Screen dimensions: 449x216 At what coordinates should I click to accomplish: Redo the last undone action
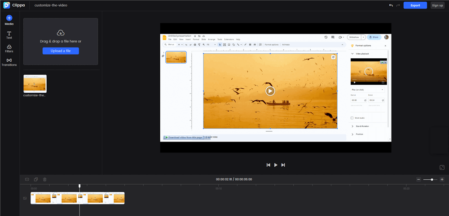398,5
